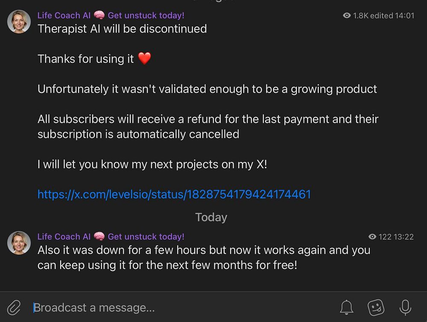Tap the microphone voice message icon

pyautogui.click(x=405, y=307)
